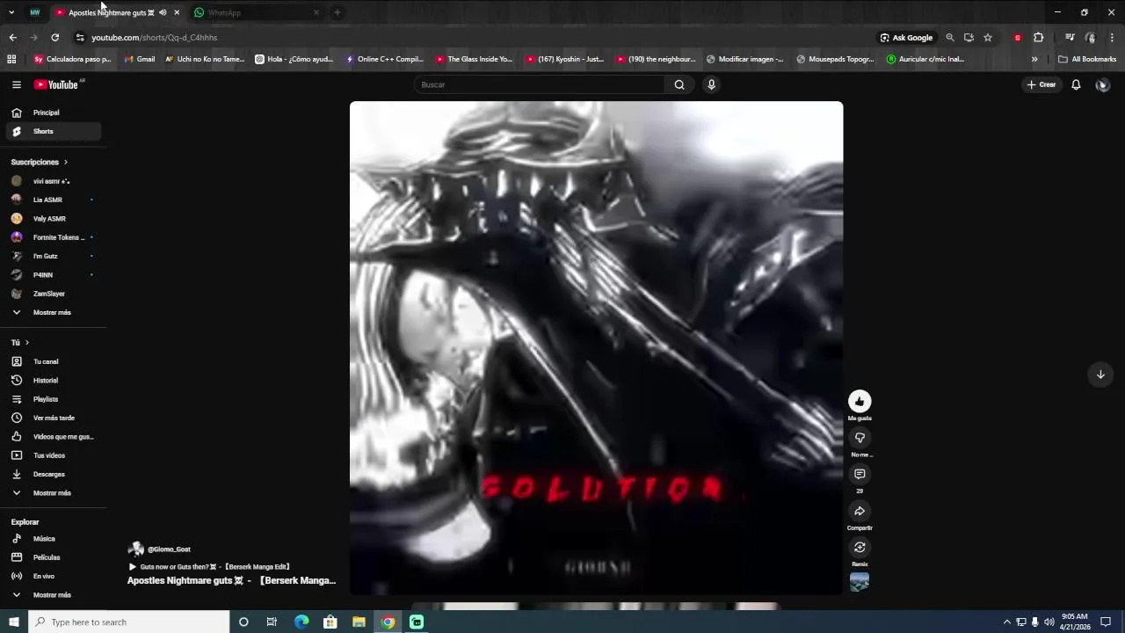1125x633 pixels.
Task: Expand the Tú section chevron
Action: (27, 343)
